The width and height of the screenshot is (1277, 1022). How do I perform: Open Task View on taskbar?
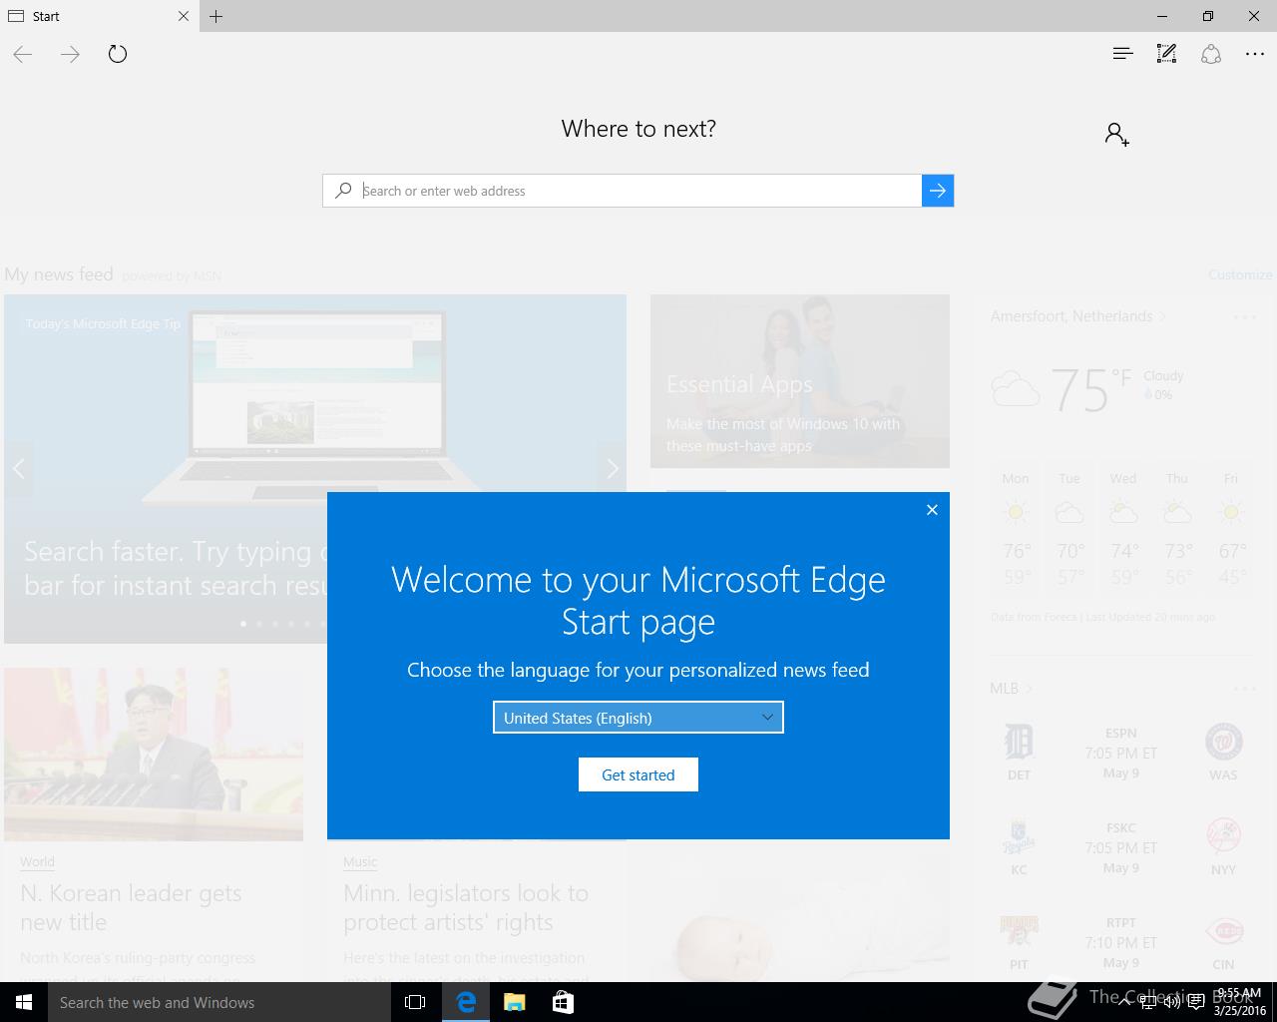pyautogui.click(x=415, y=1002)
